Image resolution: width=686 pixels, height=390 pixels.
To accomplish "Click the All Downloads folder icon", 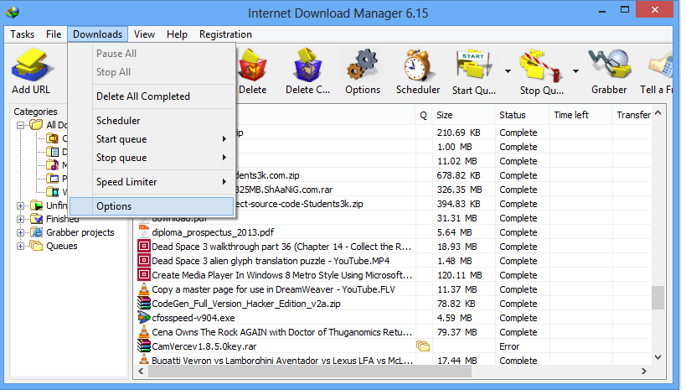I will [x=36, y=125].
